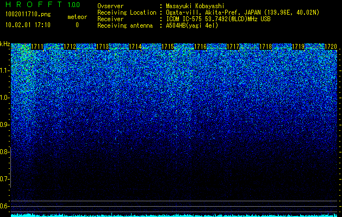The width and height of the screenshot is (342, 217).
Task: Click the meteor count value 0
Action: (x=77, y=25)
